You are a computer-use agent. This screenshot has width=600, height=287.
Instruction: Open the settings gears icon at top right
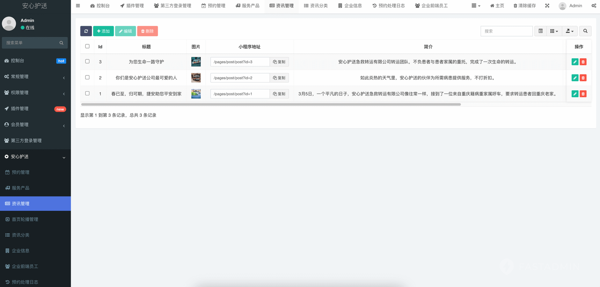(x=594, y=6)
